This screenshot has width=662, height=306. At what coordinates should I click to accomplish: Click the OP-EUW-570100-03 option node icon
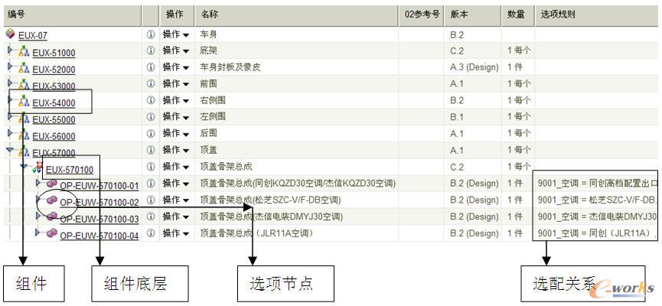pyautogui.click(x=51, y=218)
